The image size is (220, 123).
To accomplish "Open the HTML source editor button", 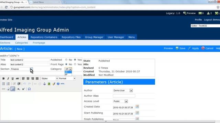I will pos(63,84).
